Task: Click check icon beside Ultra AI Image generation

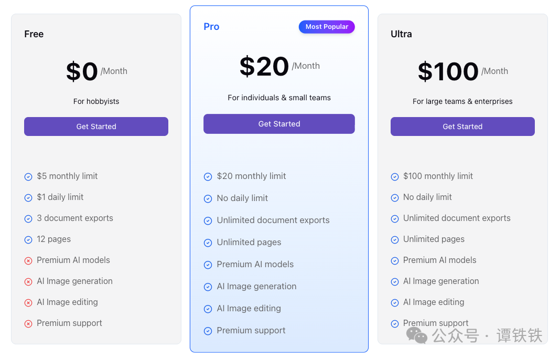Action: [x=395, y=282]
